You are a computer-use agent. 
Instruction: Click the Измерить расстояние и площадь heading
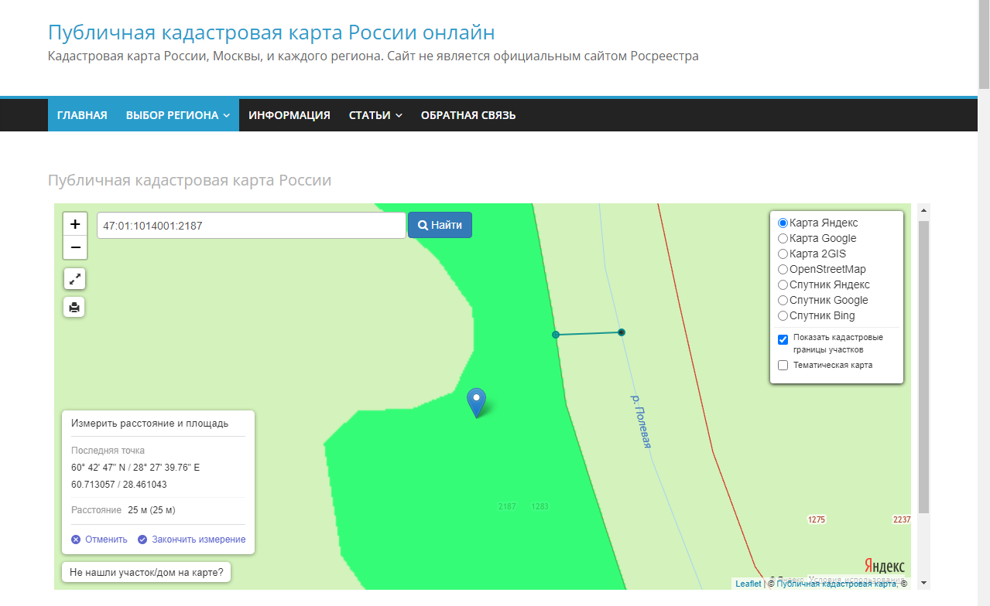149,424
